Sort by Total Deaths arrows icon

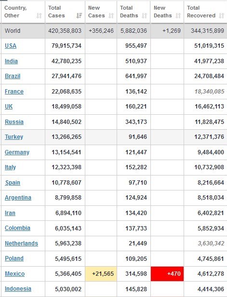coord(145,15)
